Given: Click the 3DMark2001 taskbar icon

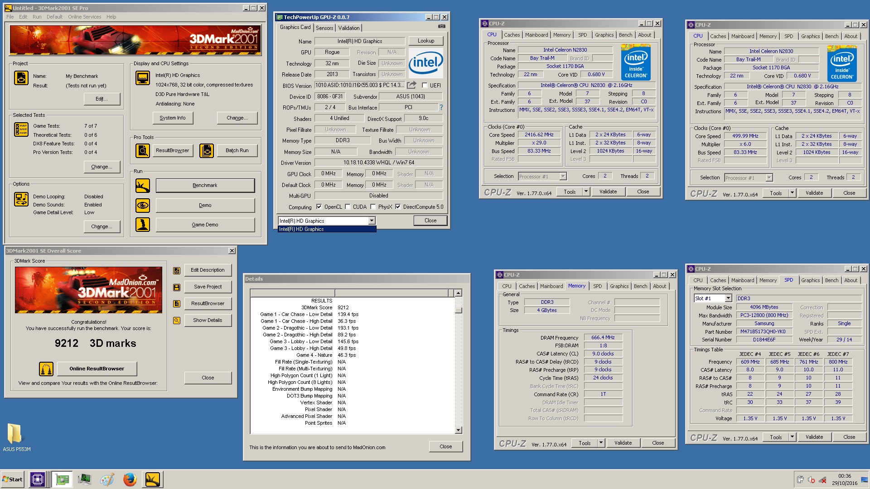Looking at the screenshot, I should (x=153, y=479).
